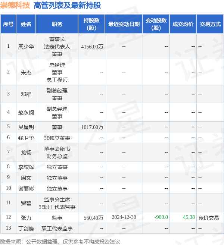
Task: Click 独立董事 in 周文's row
Action: [x=57, y=178]
